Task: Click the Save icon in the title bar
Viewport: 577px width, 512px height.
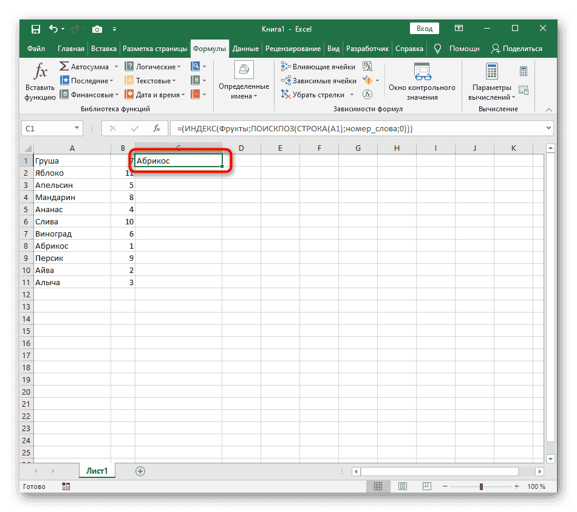Action: (36, 29)
